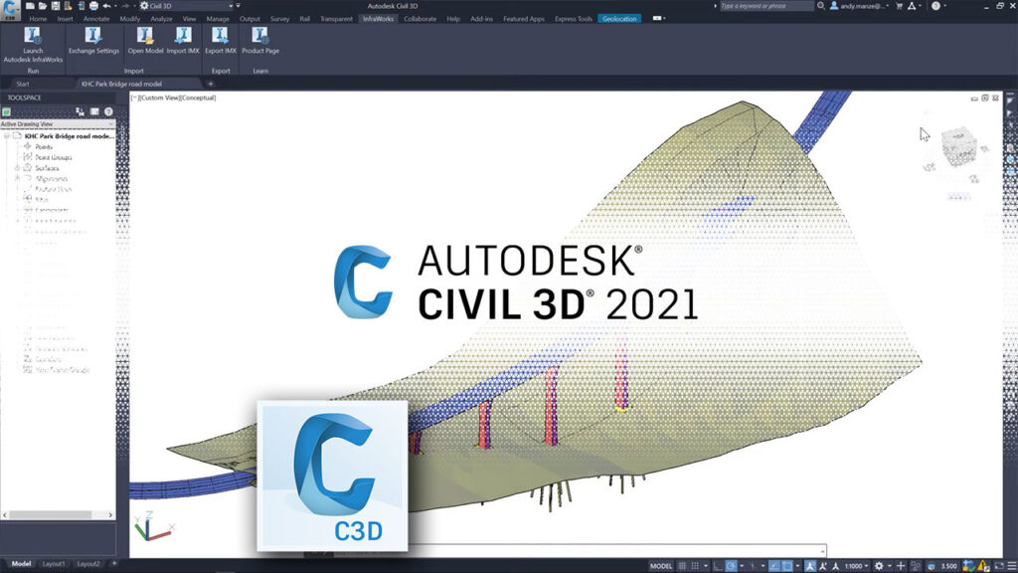Image resolution: width=1018 pixels, height=573 pixels.
Task: Open Exchange Settings in the ribbon
Action: coord(93,40)
